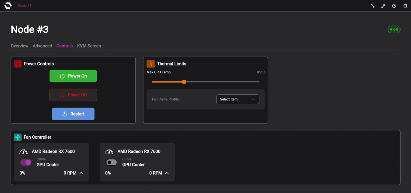
Task: Click the app logo in top left
Action: pyautogui.click(x=8, y=5)
